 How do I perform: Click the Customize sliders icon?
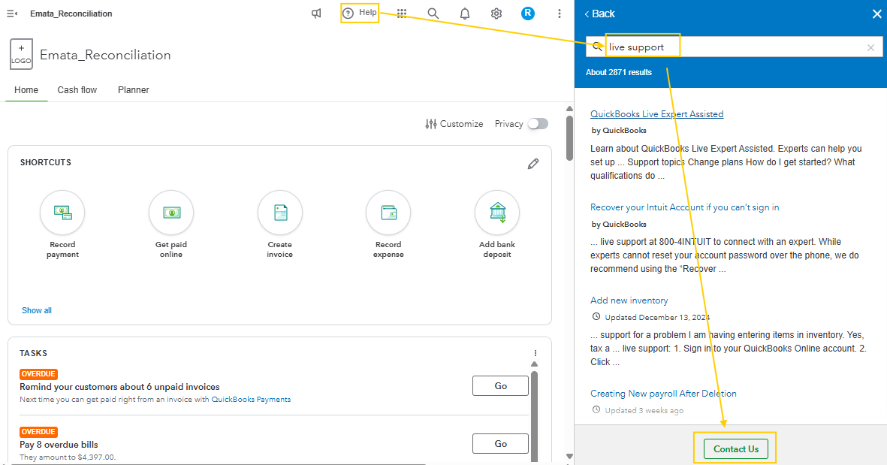431,124
